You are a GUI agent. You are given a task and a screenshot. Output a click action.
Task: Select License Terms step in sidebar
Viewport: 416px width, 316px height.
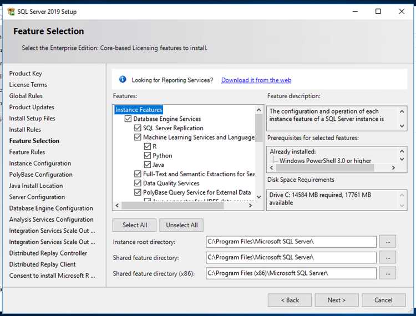tap(28, 85)
